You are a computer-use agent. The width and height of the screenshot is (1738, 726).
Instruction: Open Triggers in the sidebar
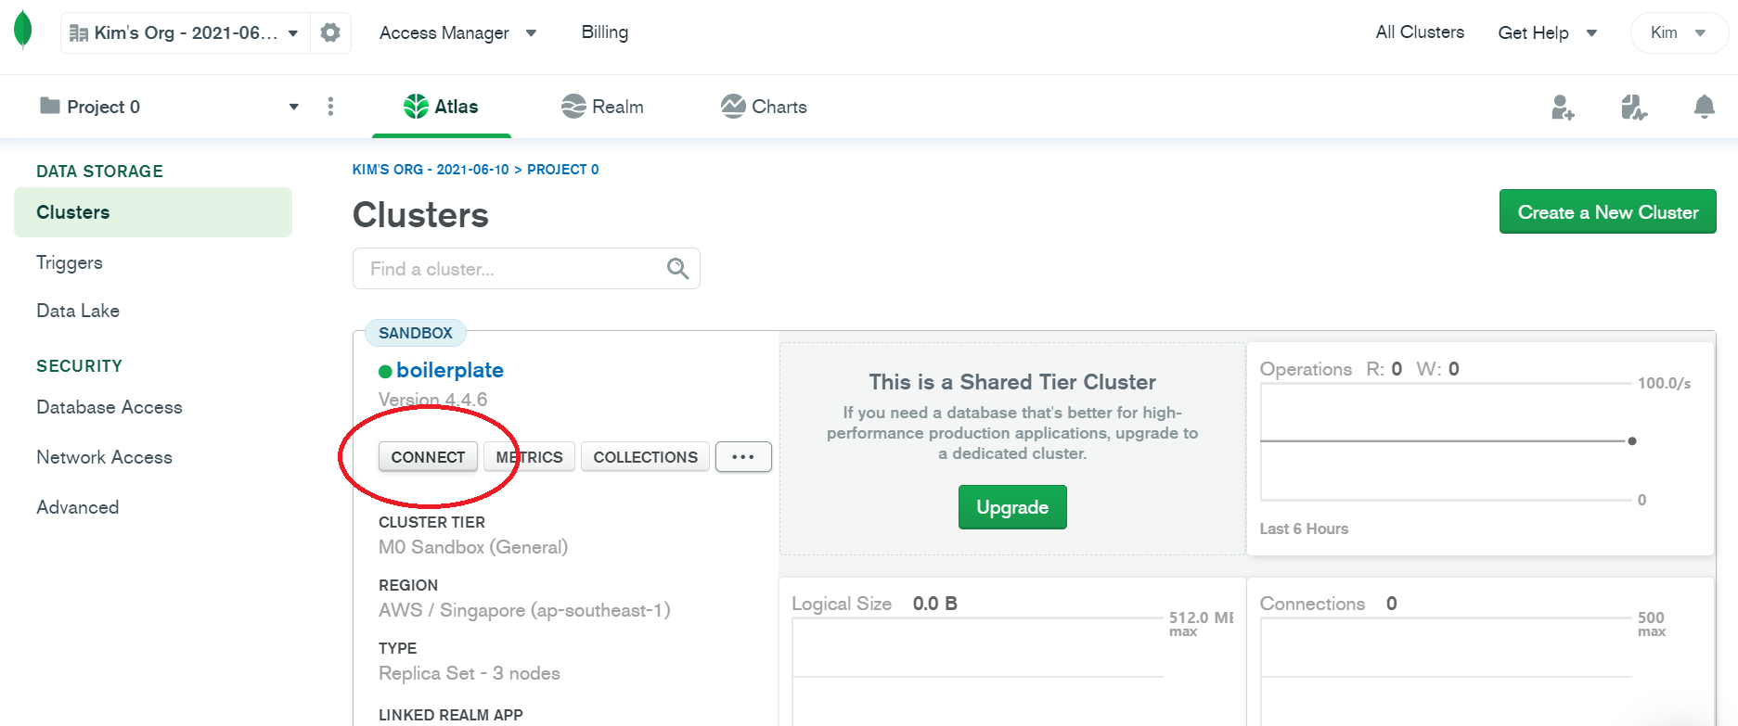pyautogui.click(x=70, y=262)
